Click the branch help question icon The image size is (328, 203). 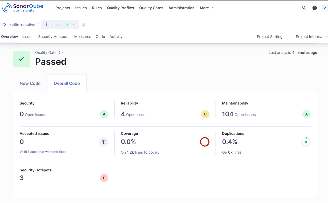click(84, 25)
